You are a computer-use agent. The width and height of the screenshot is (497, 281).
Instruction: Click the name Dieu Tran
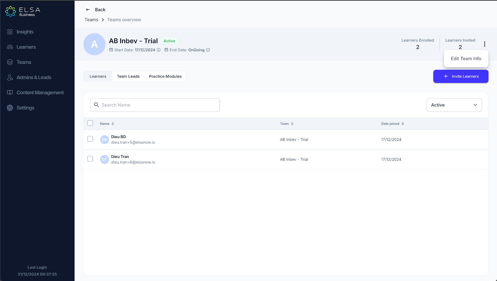click(x=120, y=156)
